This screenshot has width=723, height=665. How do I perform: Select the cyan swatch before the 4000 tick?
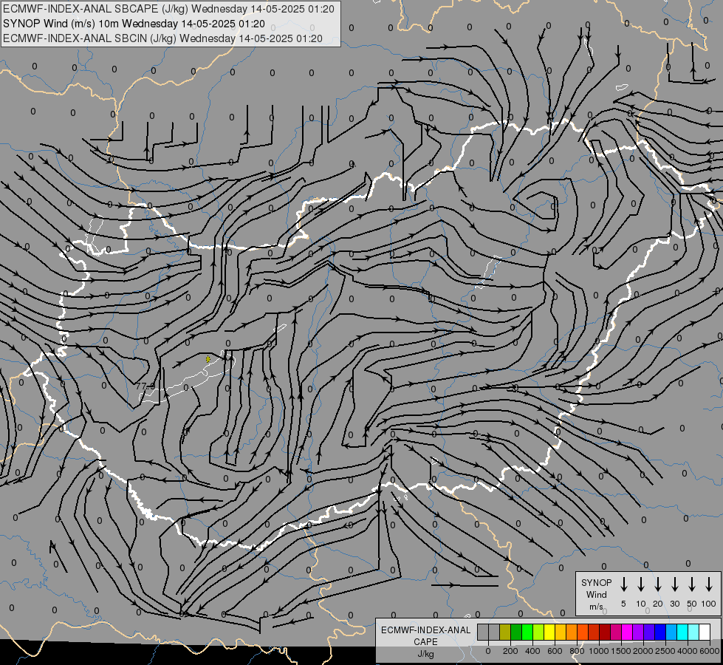click(x=683, y=632)
